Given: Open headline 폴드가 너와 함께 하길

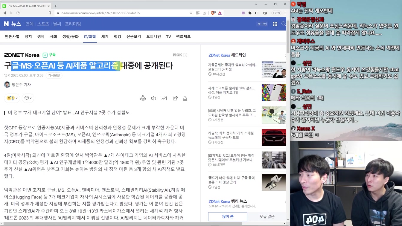Looking at the screenshot, I should tap(232, 180).
